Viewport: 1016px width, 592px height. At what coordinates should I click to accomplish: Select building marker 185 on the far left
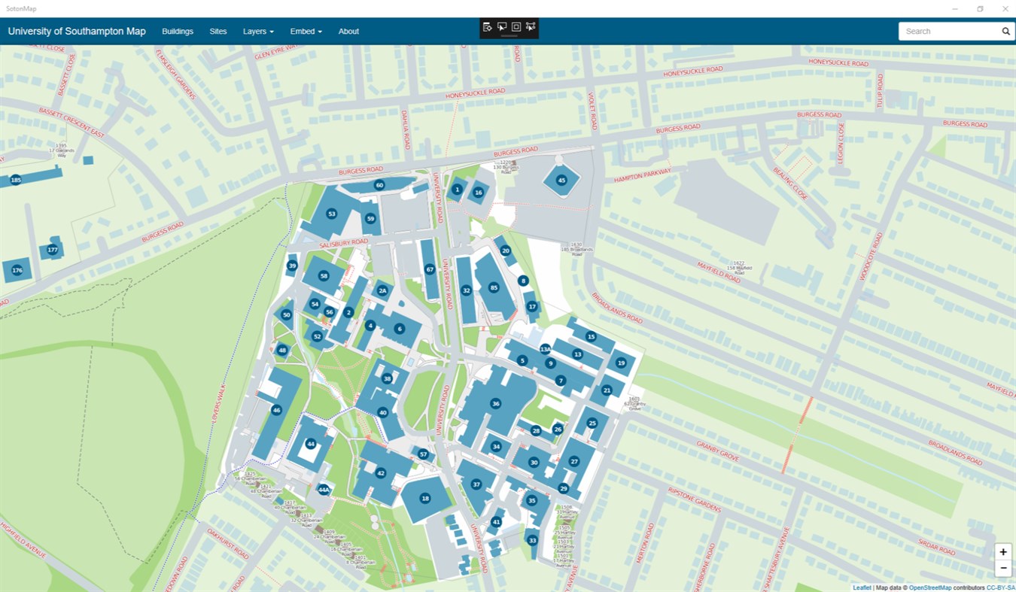(x=14, y=180)
